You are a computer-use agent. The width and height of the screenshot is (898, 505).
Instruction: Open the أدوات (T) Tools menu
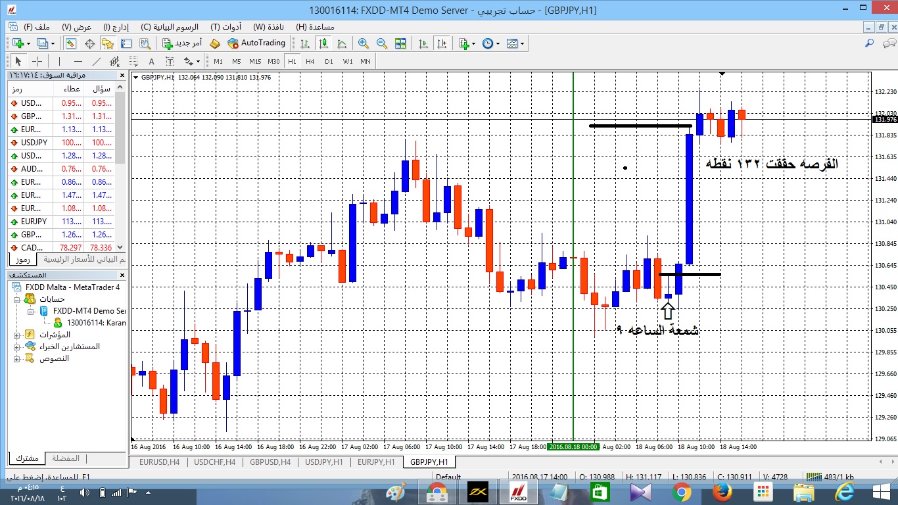pyautogui.click(x=225, y=27)
